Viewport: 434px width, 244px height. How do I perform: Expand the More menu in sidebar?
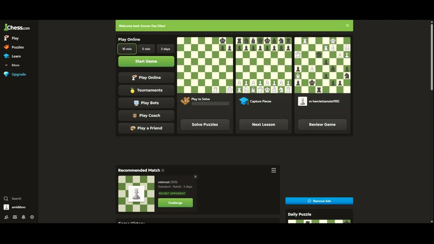(x=12, y=65)
